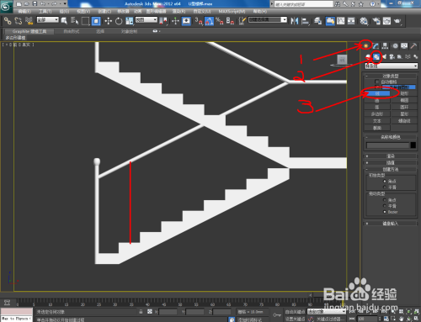
Task: Click the Line (线) shape button
Action: pyautogui.click(x=377, y=93)
